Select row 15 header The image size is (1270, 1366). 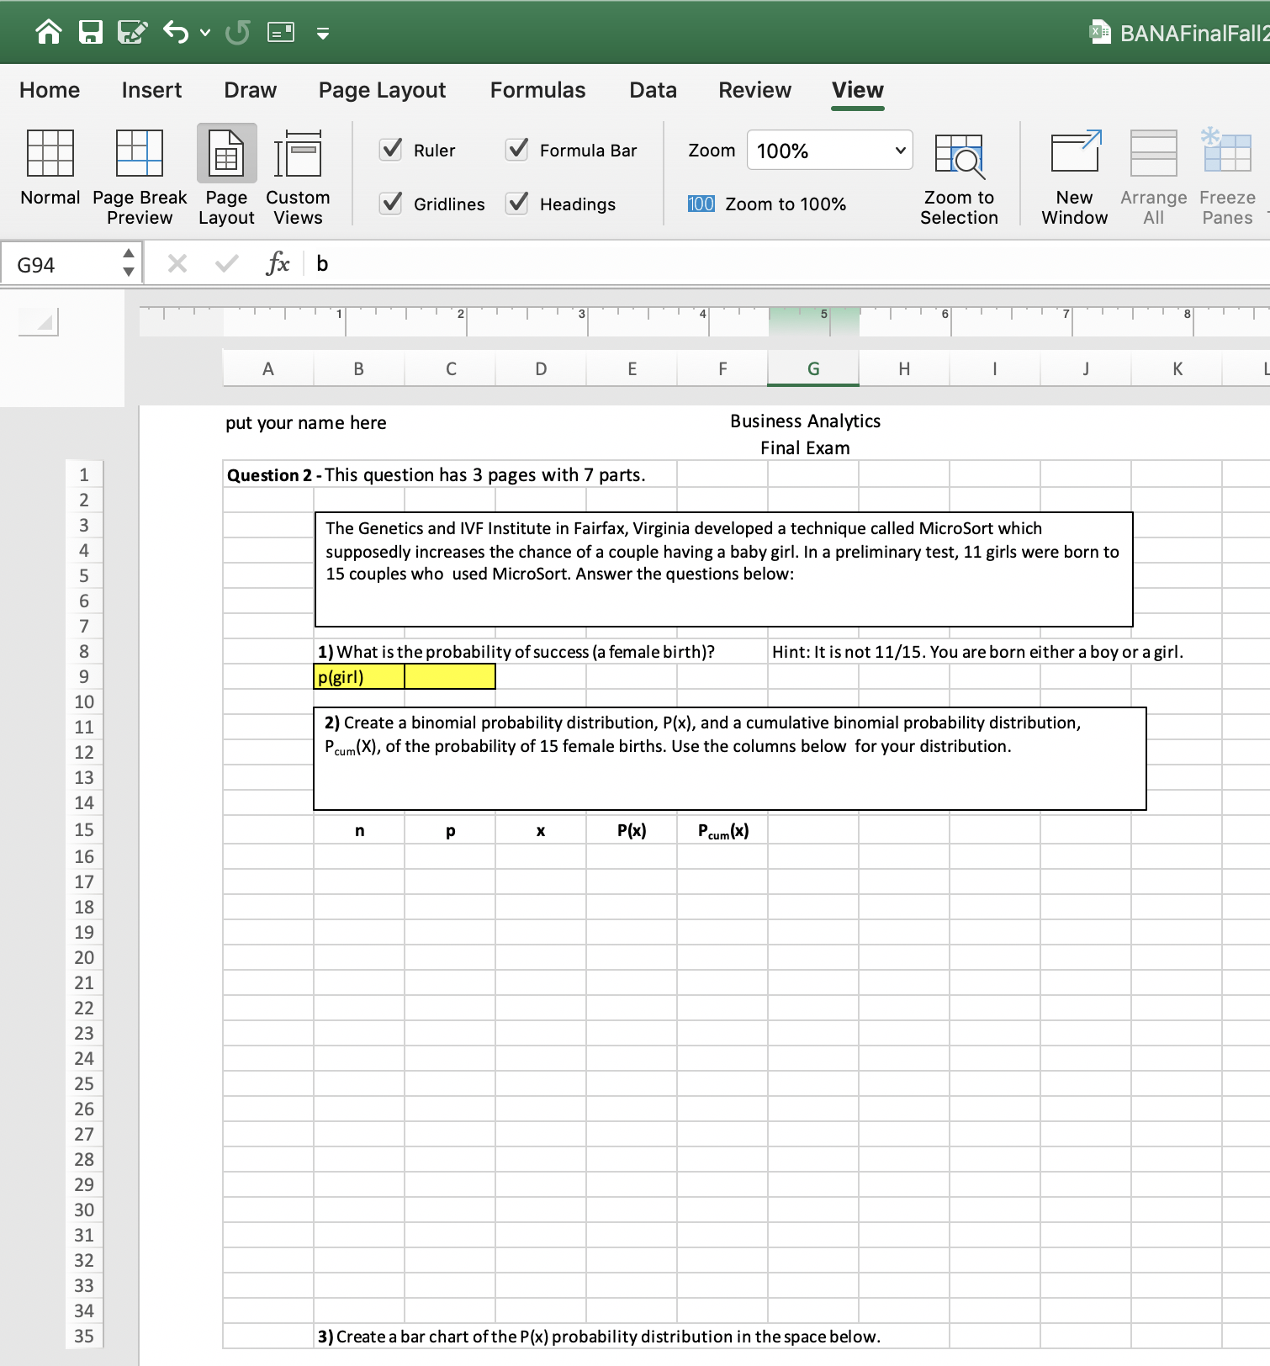84,829
